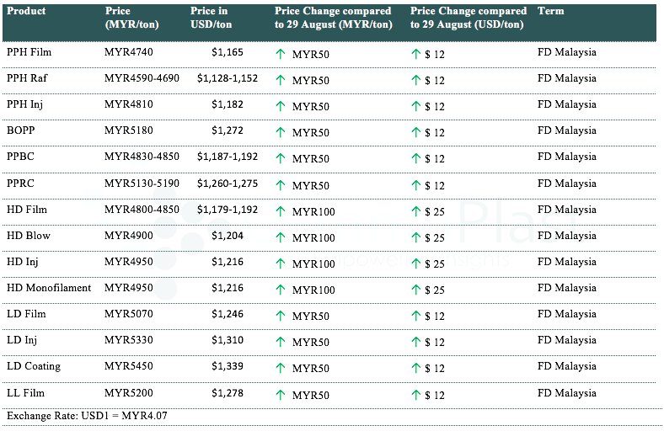
Task: Select the PPH Raf product name cell
Action: click(x=27, y=78)
